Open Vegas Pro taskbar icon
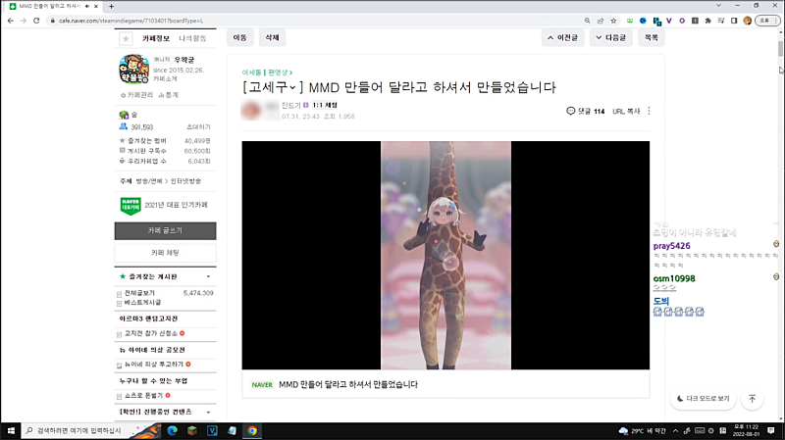Screen dimensions: 785x440 pos(212,430)
